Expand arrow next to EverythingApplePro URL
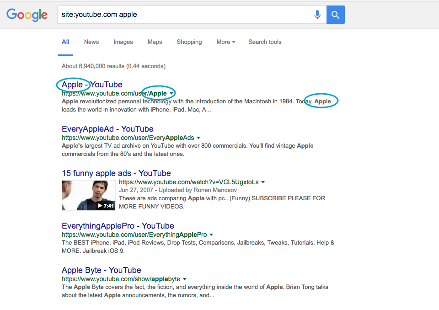439x310 pixels. [x=211, y=235]
